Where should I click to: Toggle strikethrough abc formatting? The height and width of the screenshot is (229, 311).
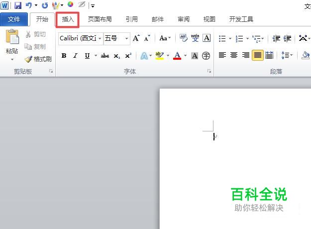tap(104, 56)
